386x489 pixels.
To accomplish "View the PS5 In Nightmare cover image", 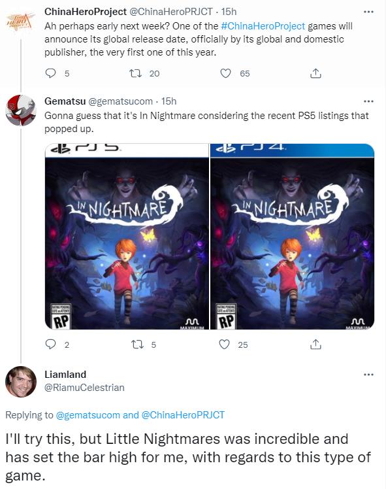I will pos(127,237).
